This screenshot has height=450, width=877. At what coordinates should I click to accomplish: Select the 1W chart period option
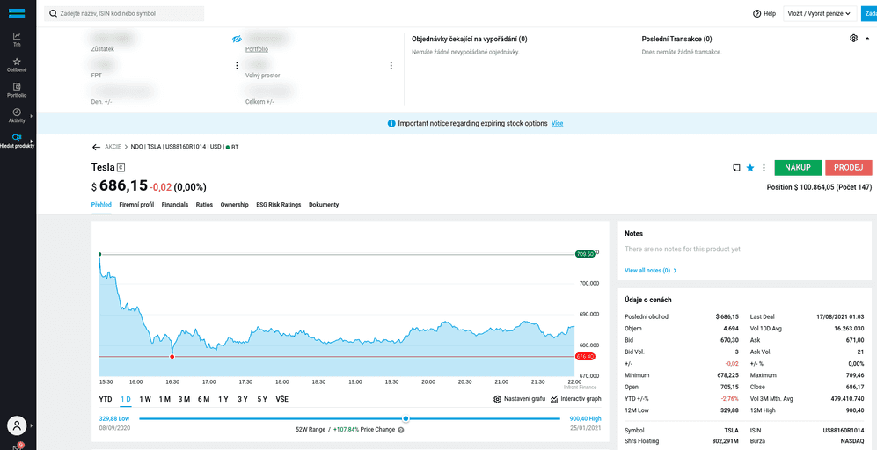pos(145,399)
